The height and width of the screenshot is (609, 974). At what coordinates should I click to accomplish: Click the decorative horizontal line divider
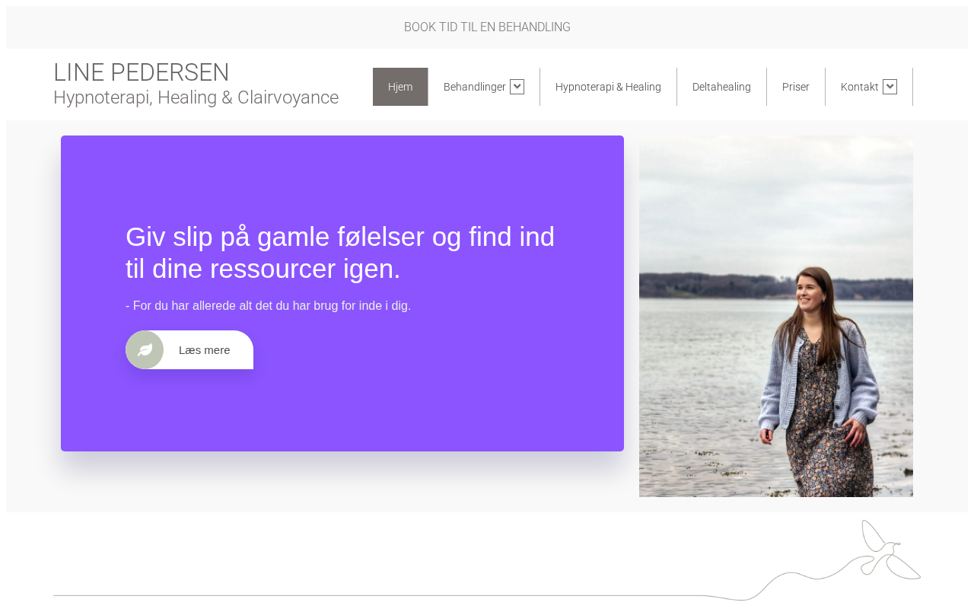pyautogui.click(x=380, y=595)
